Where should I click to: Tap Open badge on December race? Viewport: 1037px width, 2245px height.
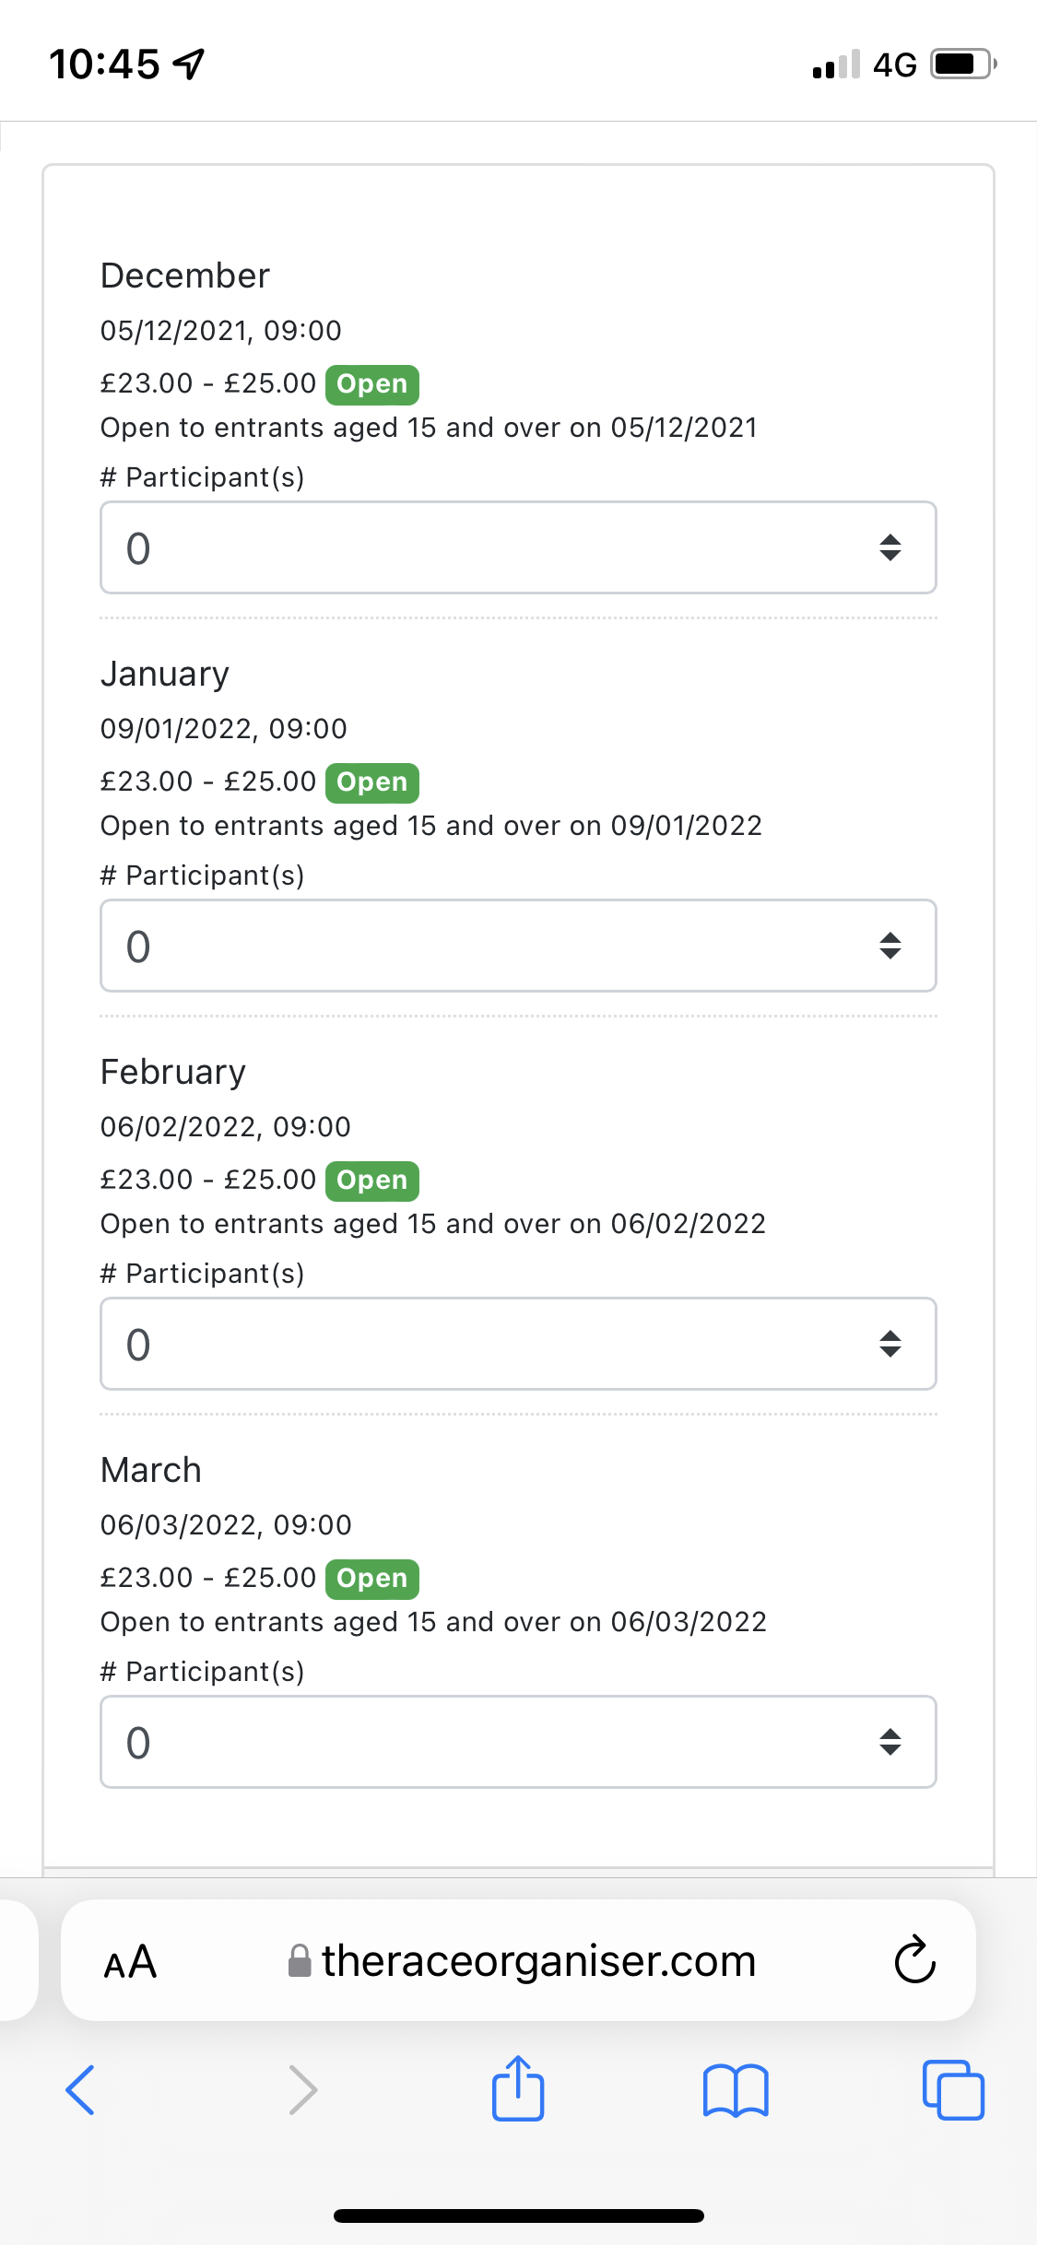pyautogui.click(x=371, y=384)
